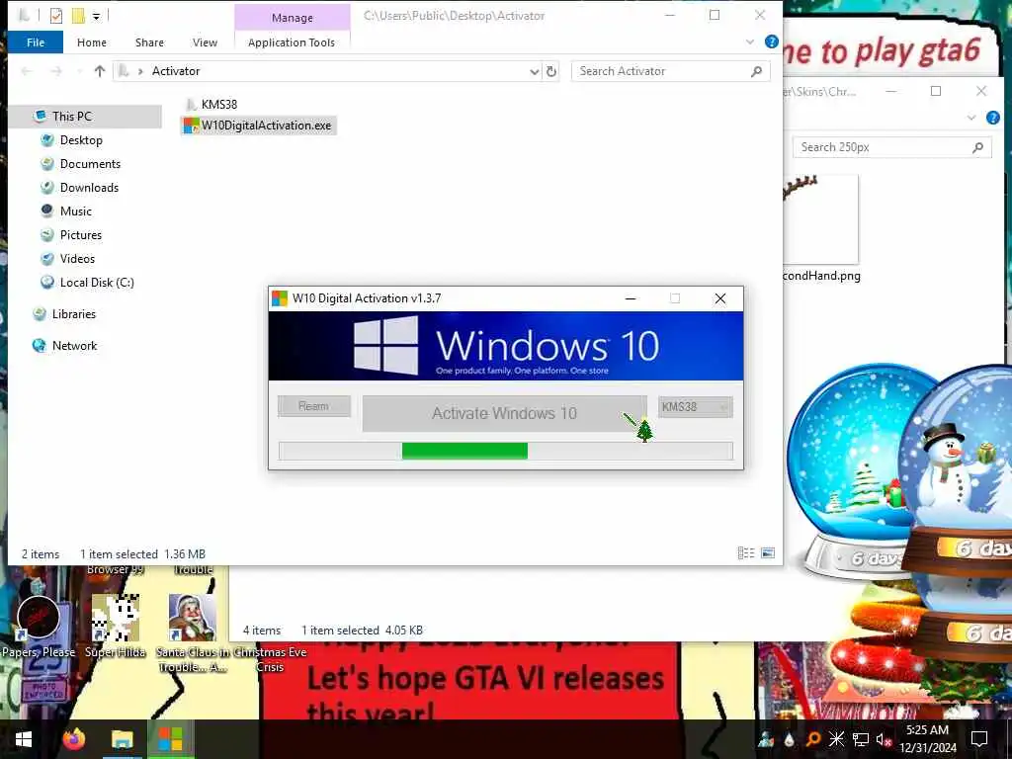Open Network in navigation pane
Image resolution: width=1012 pixels, height=759 pixels.
[73, 346]
